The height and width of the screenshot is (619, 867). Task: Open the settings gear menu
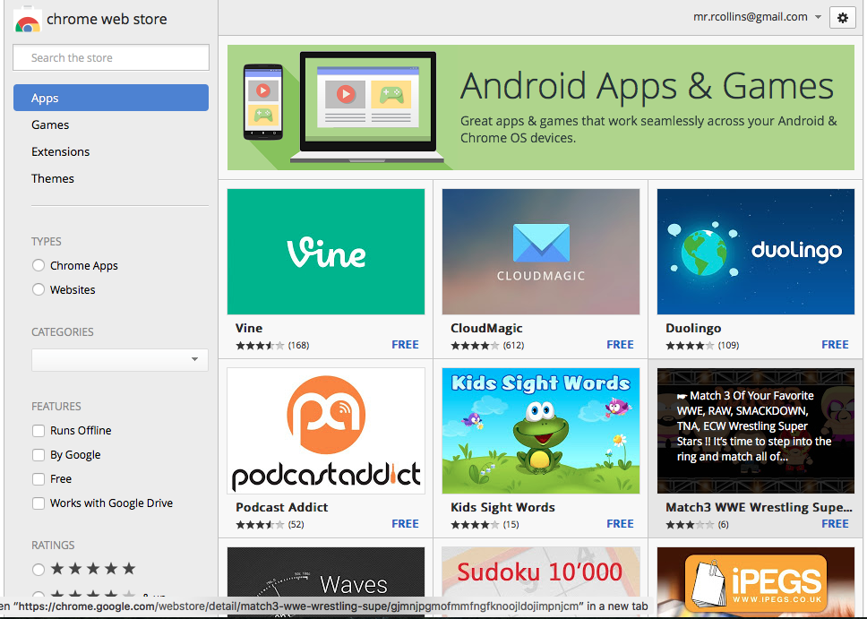[x=843, y=18]
